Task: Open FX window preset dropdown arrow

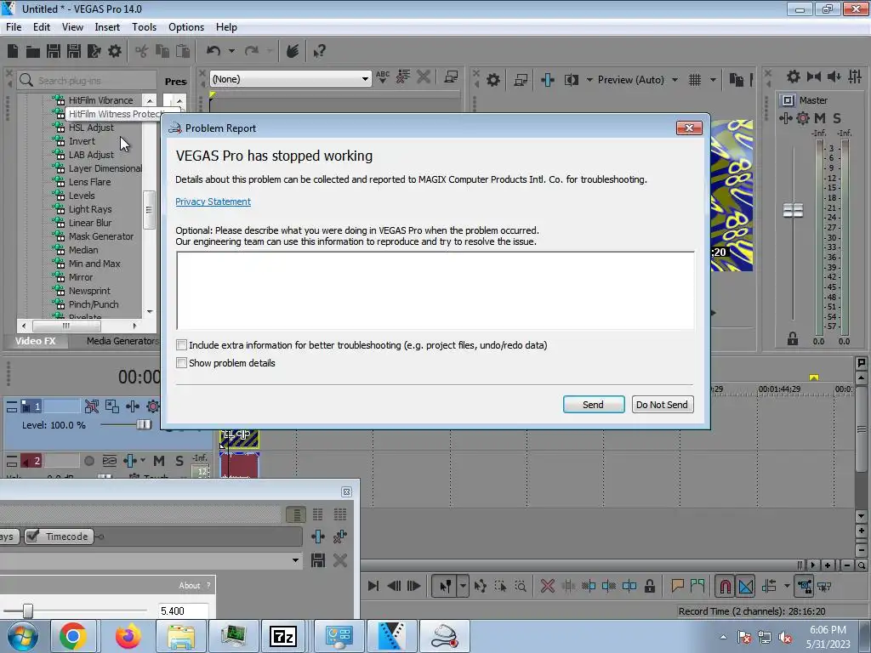Action: pos(295,560)
